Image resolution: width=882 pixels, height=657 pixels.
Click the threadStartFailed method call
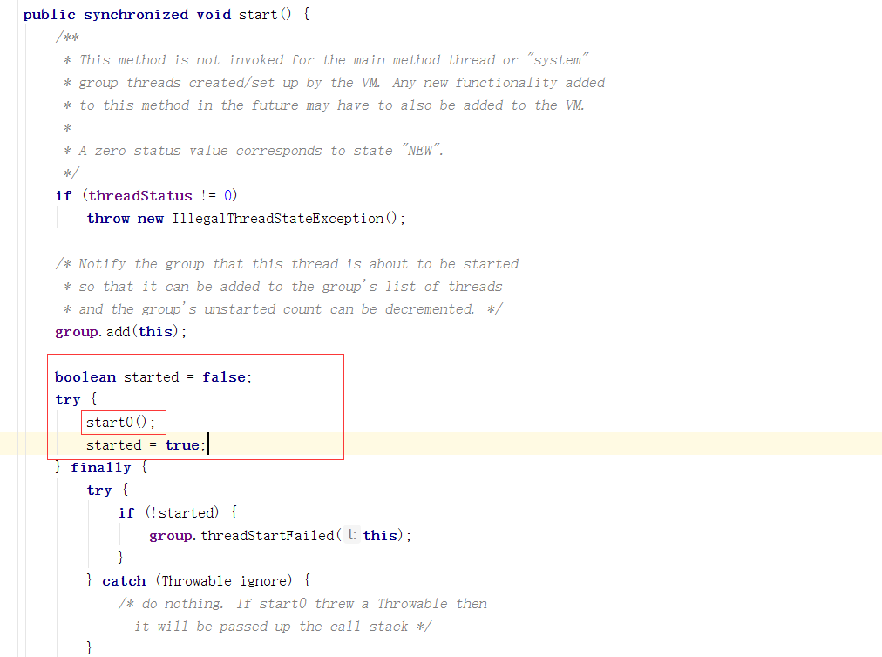268,536
